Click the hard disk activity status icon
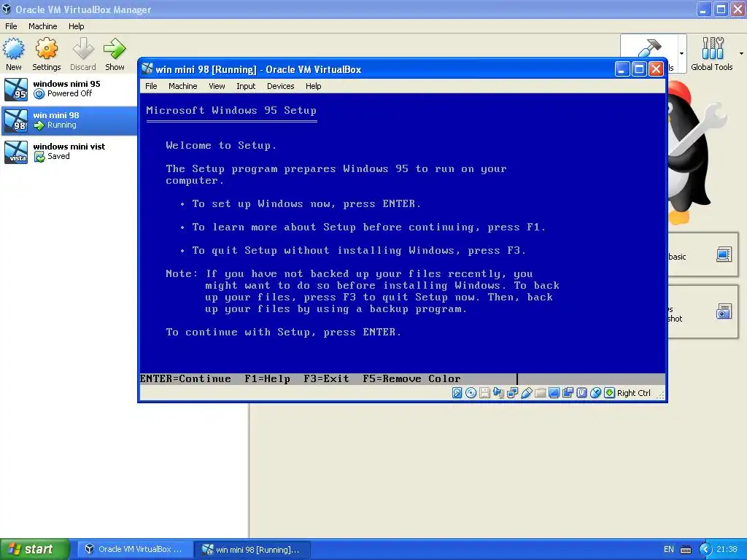The width and height of the screenshot is (747, 560). point(457,393)
